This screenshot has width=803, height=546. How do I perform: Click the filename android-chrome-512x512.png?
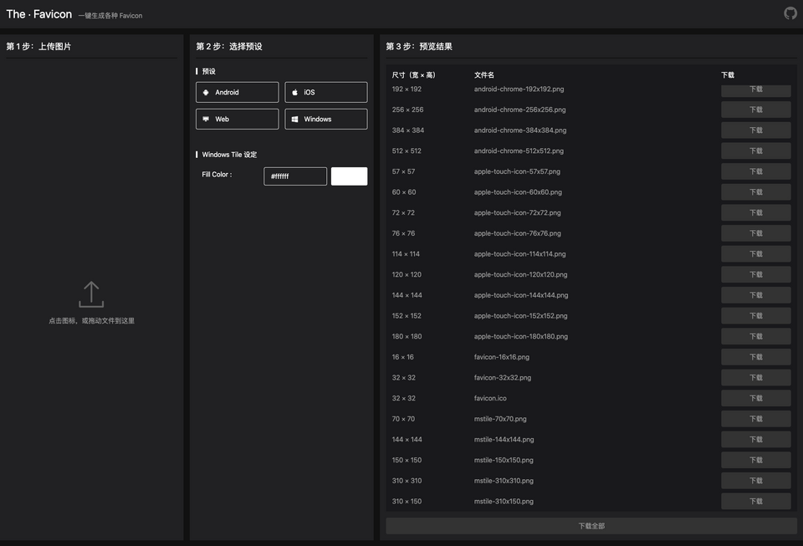pos(519,151)
